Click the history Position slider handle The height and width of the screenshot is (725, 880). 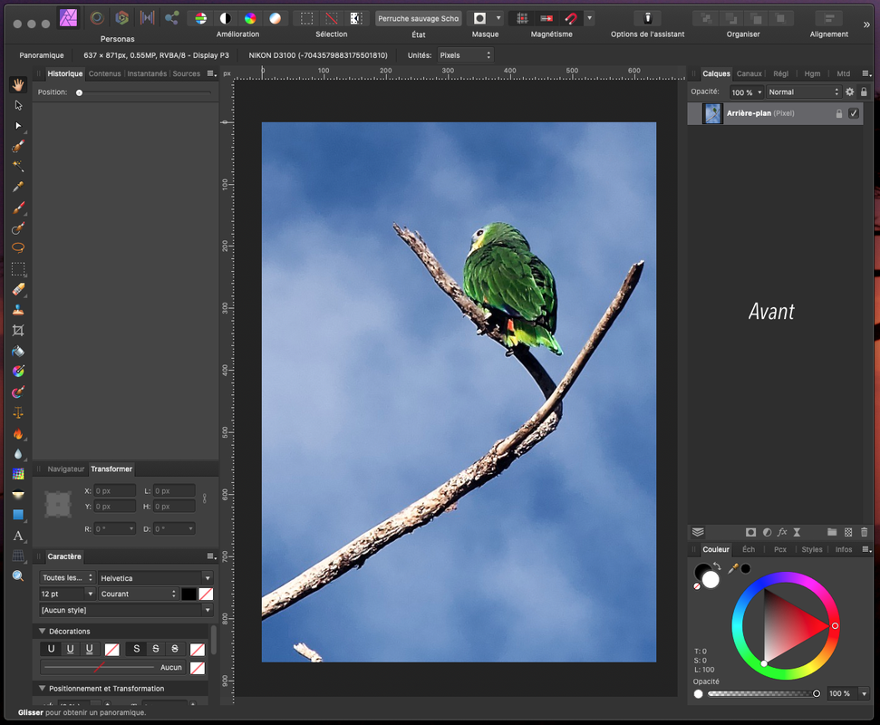click(x=79, y=92)
